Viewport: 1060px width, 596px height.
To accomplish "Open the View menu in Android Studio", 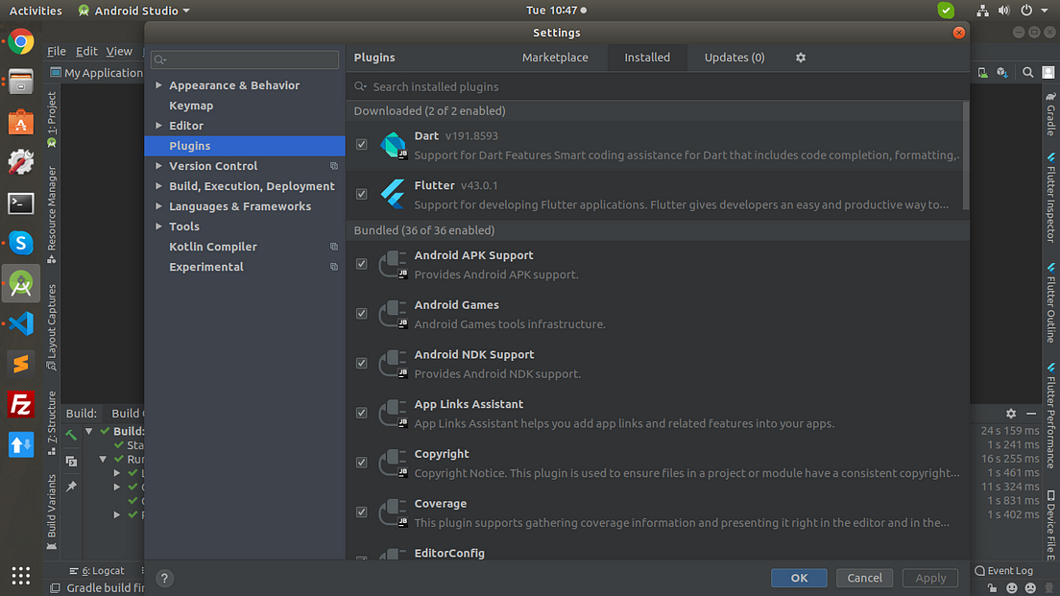I will 119,52.
